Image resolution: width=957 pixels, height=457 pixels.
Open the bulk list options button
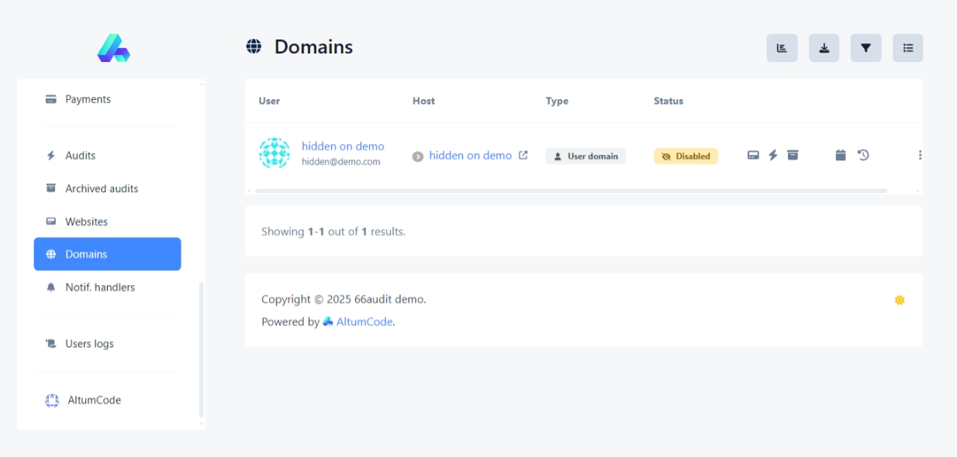(907, 48)
